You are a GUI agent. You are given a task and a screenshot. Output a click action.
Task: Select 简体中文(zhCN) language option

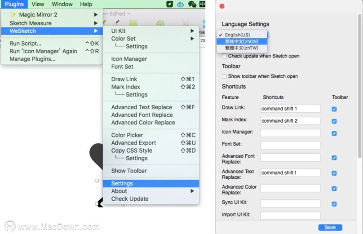pyautogui.click(x=242, y=41)
